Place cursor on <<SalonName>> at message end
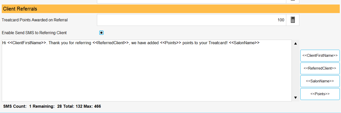This screenshot has height=113, width=341. [x=244, y=43]
